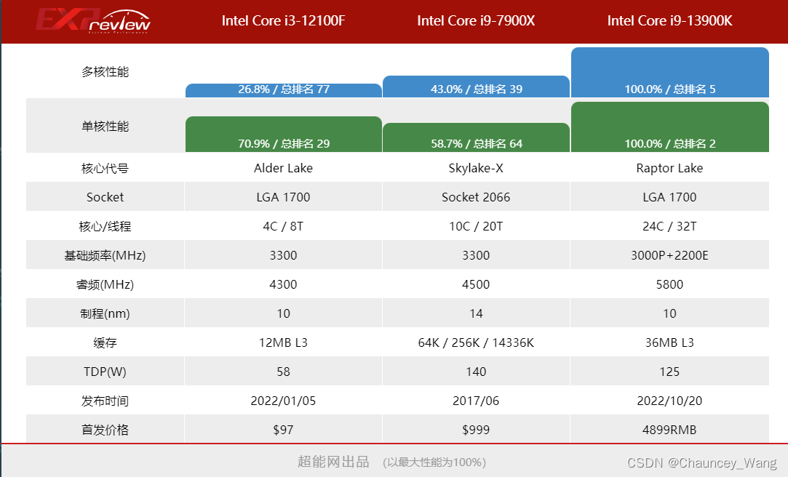The height and width of the screenshot is (477, 788).
Task: Click the green 58.7% single-core bar
Action: (x=476, y=137)
